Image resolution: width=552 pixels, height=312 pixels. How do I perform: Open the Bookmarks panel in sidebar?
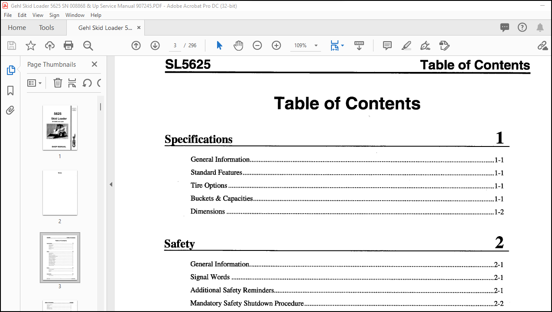click(11, 91)
